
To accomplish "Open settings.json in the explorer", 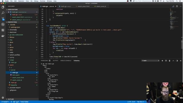I will (15, 27).
